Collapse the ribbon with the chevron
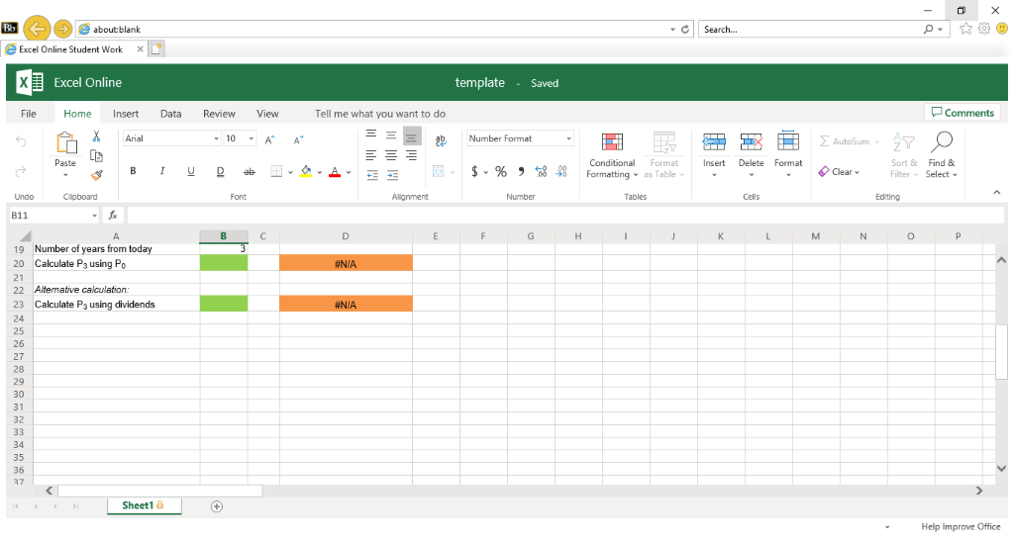The image size is (1014, 540). (x=996, y=193)
